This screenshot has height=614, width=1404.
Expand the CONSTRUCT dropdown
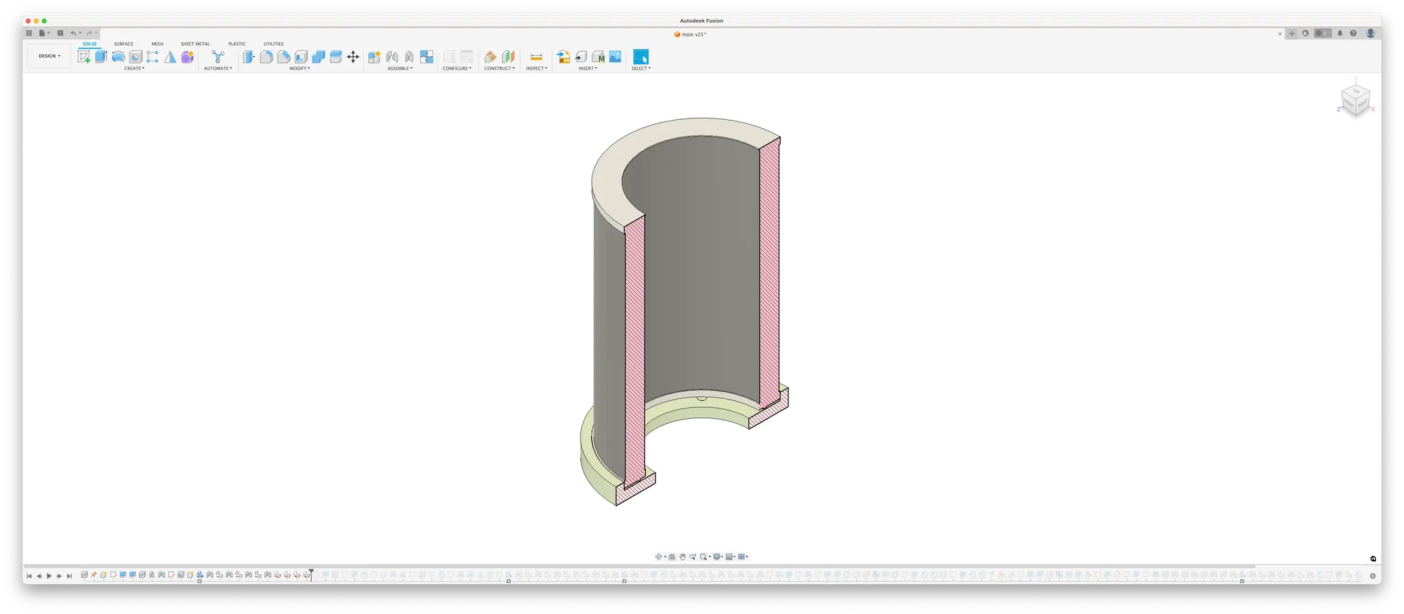pyautogui.click(x=499, y=69)
